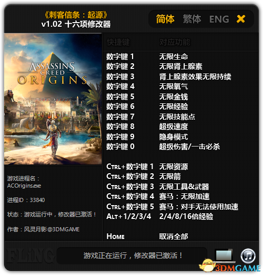Click the 3DMGAME logo
The width and height of the screenshot is (263, 275).
230,266
